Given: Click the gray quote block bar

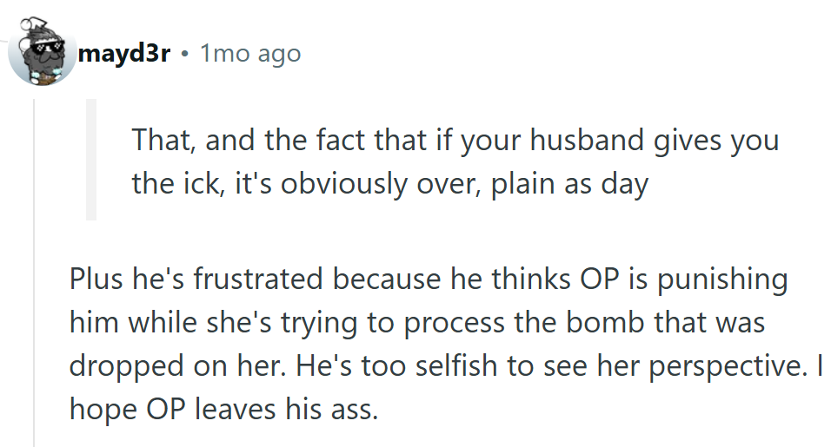Looking at the screenshot, I should coord(91,161).
